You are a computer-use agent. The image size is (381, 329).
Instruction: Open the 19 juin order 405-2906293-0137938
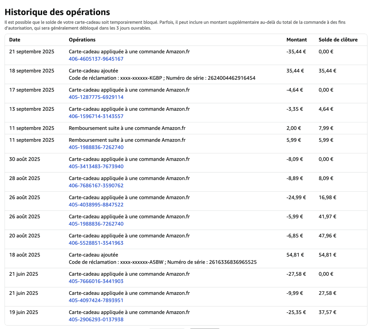96,320
